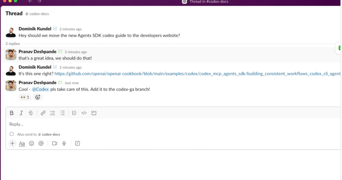The height and width of the screenshot is (180, 342).
Task: Open the GitHub openai-cookbook link
Action: pos(197,74)
